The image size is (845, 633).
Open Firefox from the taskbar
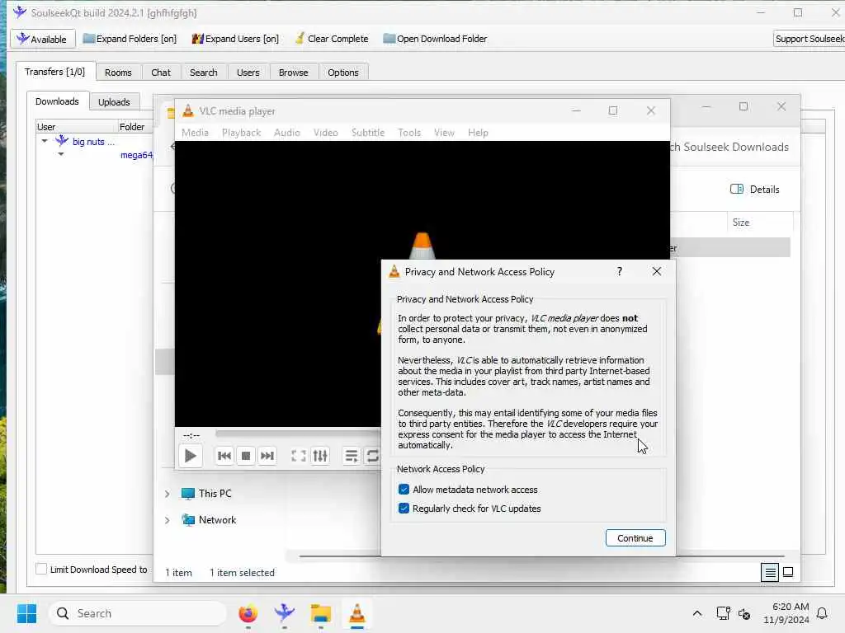[x=248, y=613]
